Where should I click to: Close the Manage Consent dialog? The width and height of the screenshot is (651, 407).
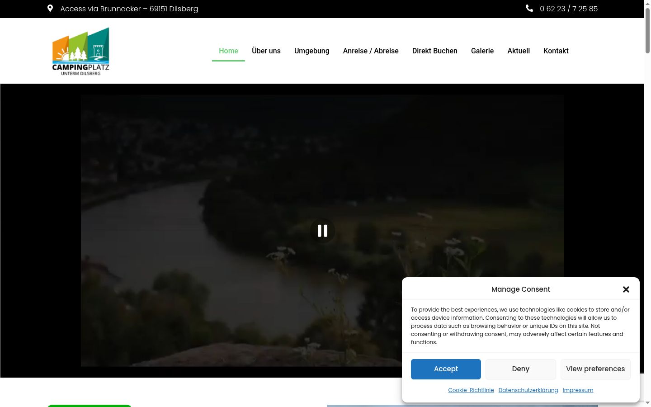(626, 289)
